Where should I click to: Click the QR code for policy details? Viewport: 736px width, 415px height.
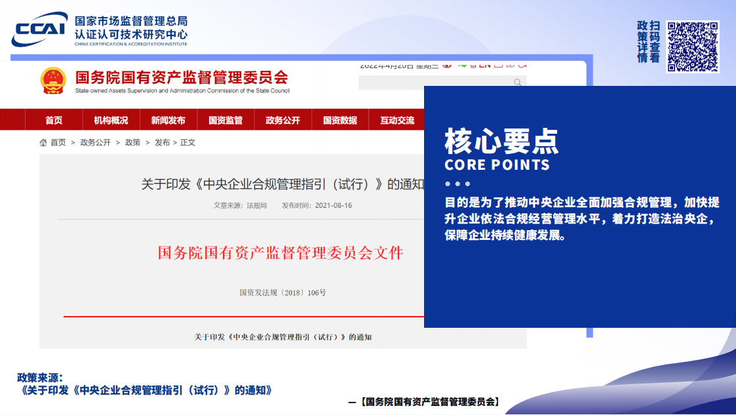[692, 47]
